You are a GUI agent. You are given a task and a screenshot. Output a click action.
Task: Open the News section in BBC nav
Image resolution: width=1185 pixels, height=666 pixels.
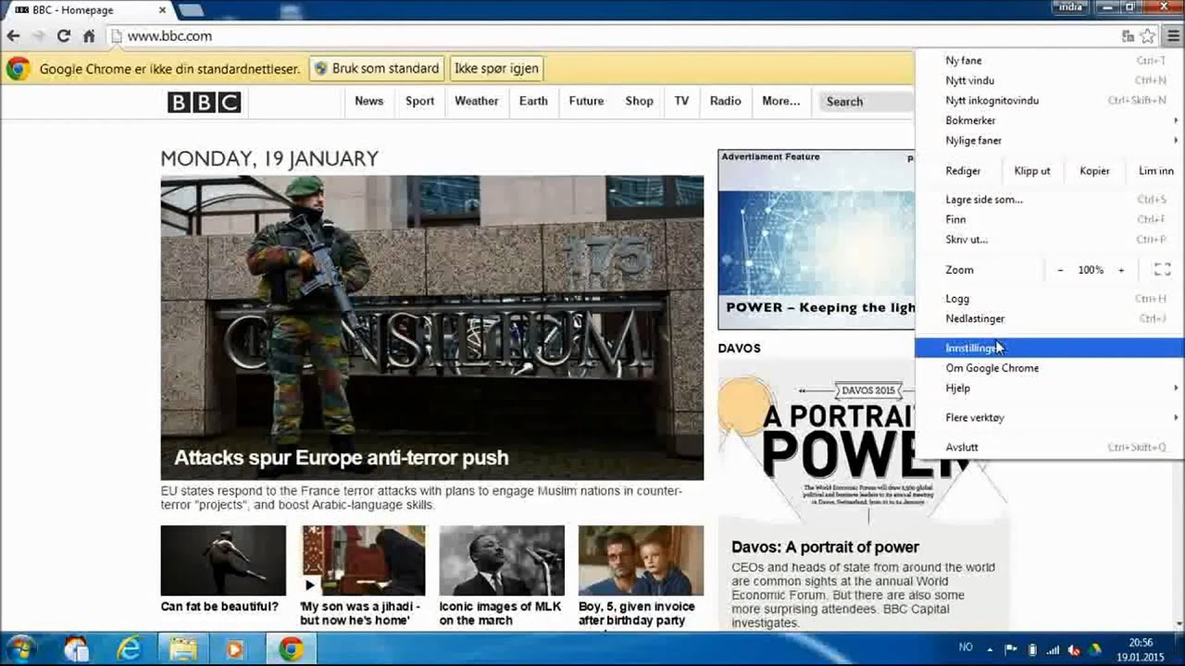pyautogui.click(x=368, y=102)
